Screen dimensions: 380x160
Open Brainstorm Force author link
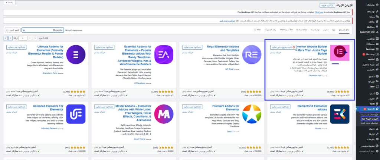(50, 73)
